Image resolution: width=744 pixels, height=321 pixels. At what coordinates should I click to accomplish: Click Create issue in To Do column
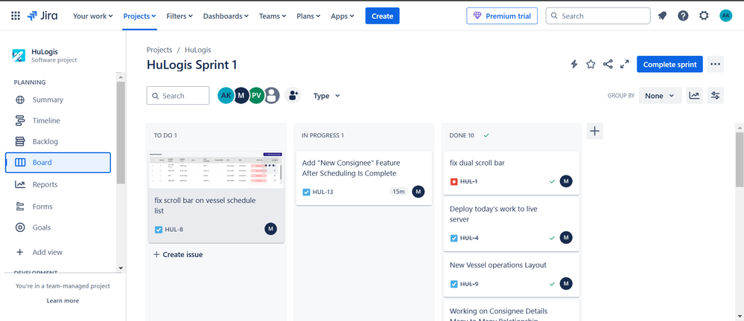[x=178, y=254]
